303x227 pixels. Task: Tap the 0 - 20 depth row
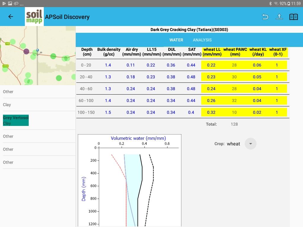coord(86,65)
